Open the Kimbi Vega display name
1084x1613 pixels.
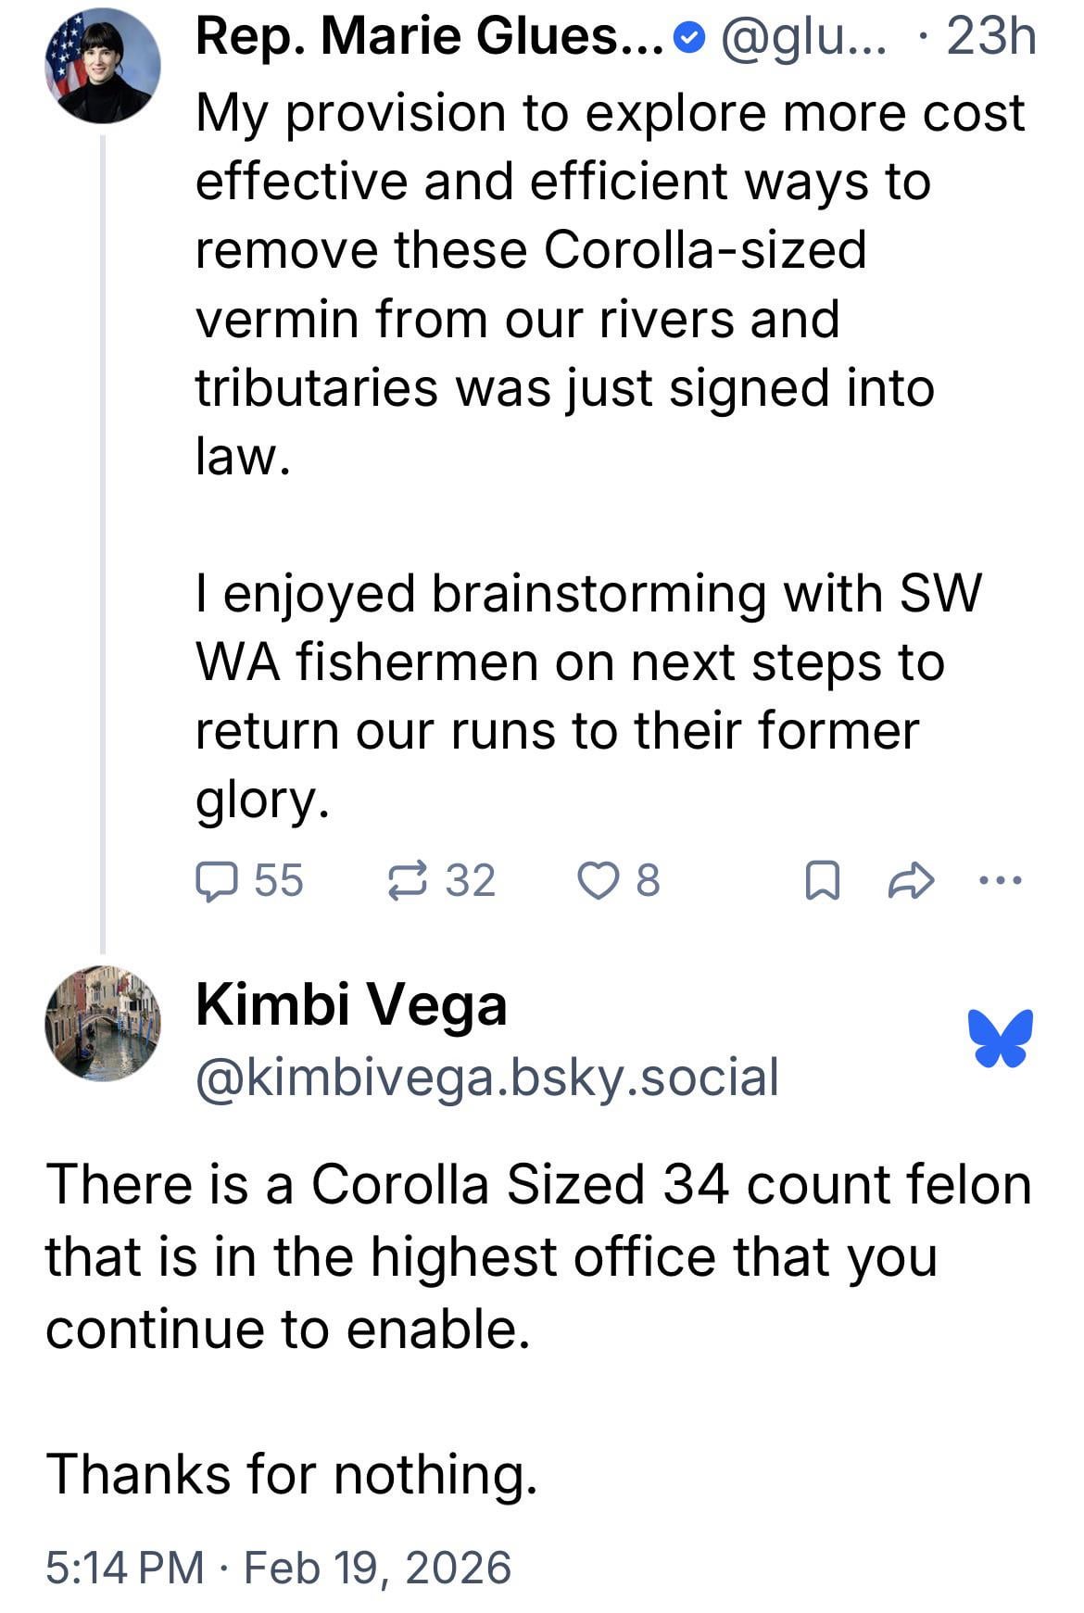pos(351,1004)
